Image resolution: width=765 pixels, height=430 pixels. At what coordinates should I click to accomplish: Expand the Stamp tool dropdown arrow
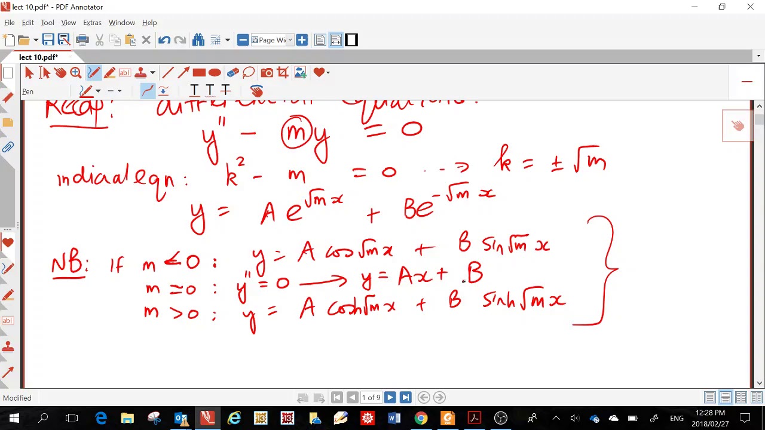click(x=152, y=73)
